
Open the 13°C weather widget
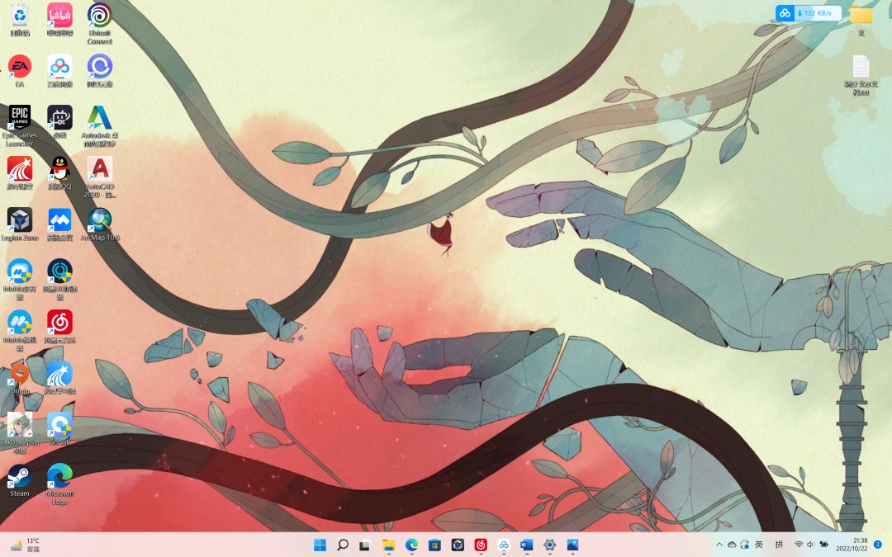pos(25,545)
